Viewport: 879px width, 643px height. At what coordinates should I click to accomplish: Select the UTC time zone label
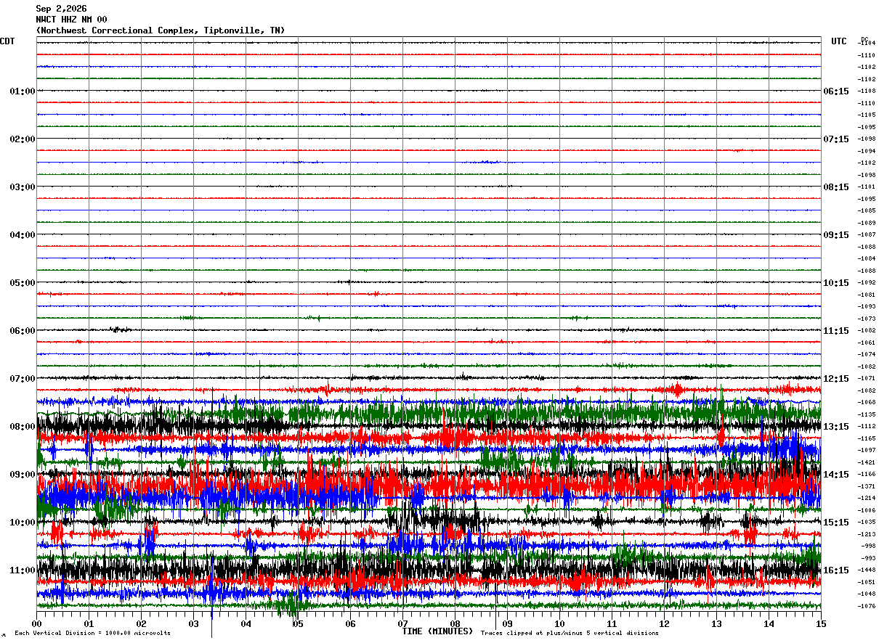[839, 41]
